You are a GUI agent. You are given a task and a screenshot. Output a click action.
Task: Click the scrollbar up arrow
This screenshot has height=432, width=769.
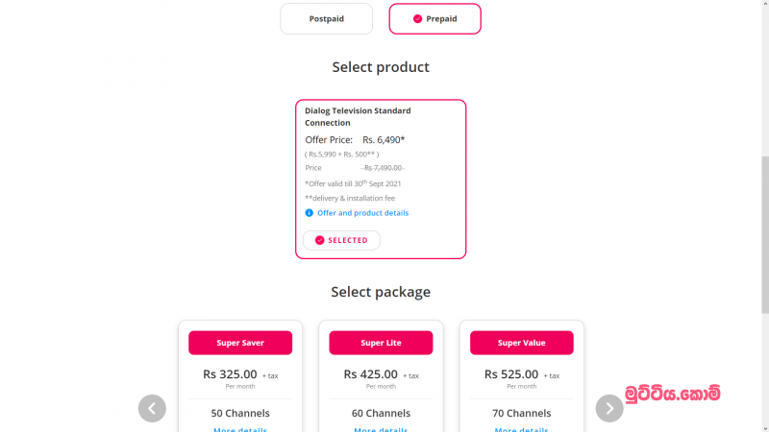coord(765,3)
